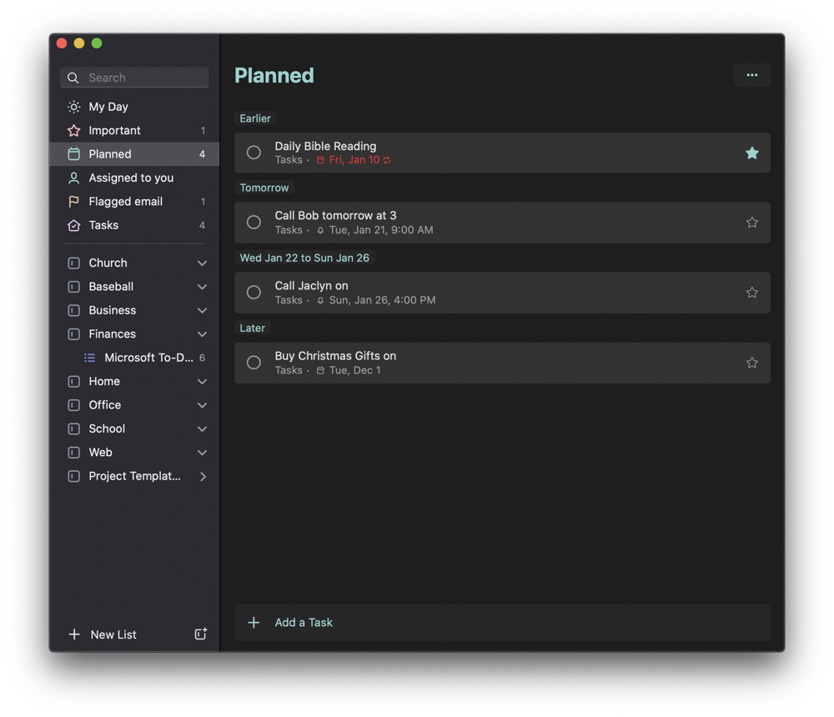This screenshot has width=834, height=717.
Task: Toggle the Web group chevron
Action: (x=202, y=453)
